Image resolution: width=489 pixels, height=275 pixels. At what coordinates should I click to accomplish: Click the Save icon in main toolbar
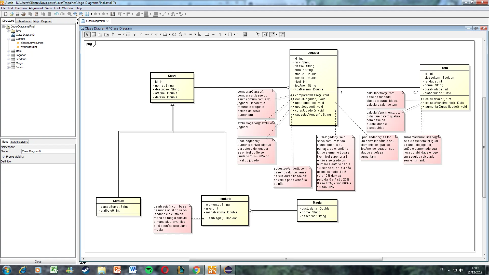pyautogui.click(x=18, y=14)
